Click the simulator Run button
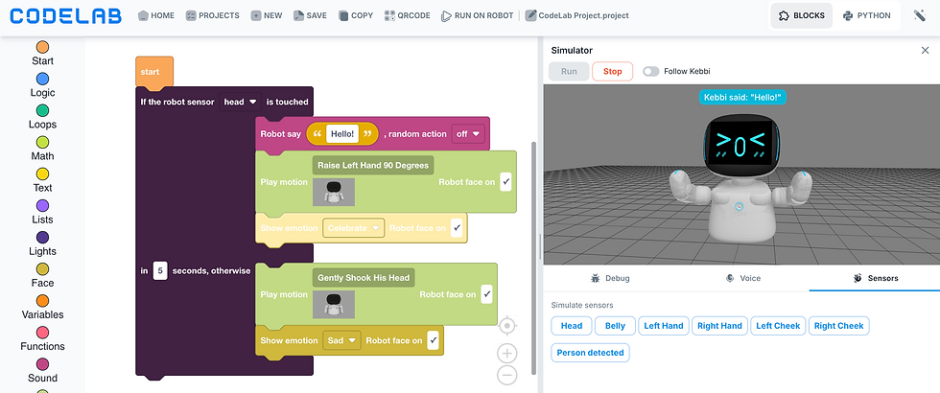940x393 pixels. 569,71
